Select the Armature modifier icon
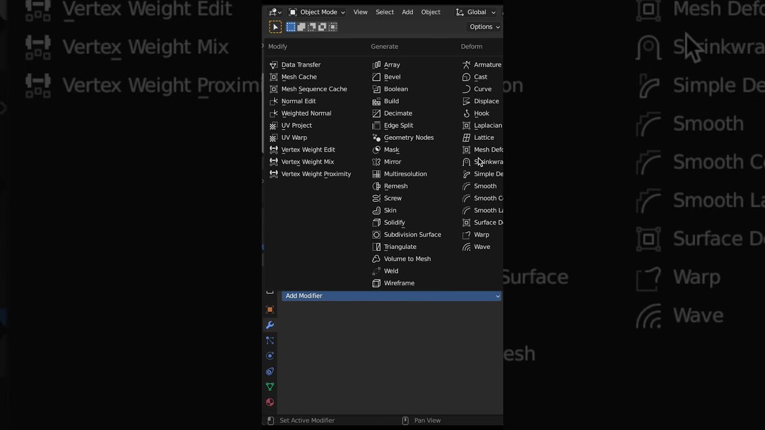The height and width of the screenshot is (430, 765). 467,64
